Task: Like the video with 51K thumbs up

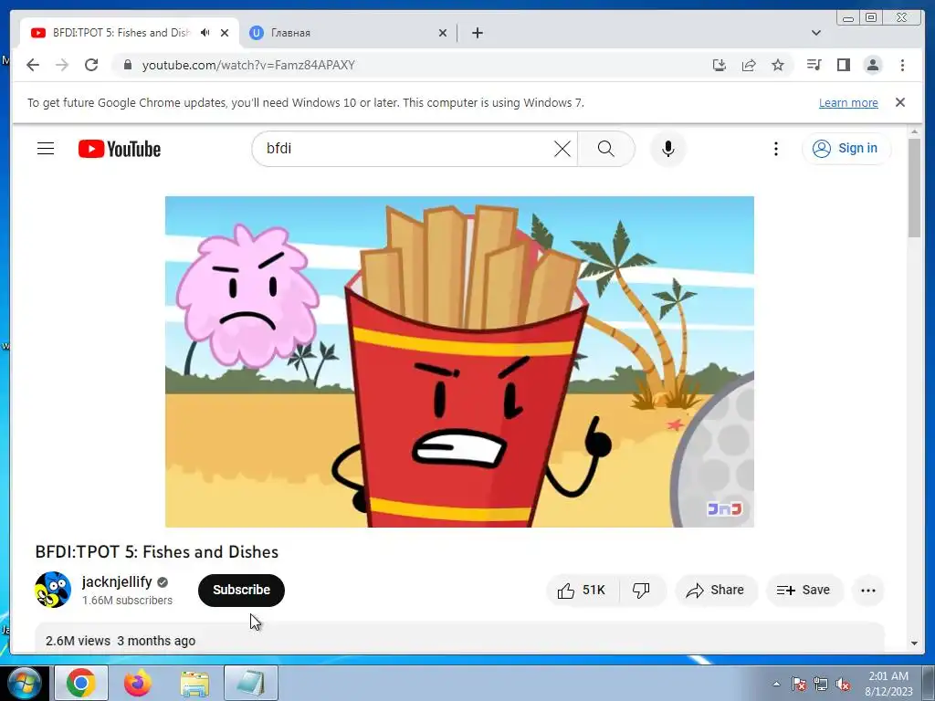Action: tap(583, 591)
